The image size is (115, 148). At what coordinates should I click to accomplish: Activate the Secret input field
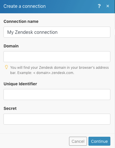[57, 119]
